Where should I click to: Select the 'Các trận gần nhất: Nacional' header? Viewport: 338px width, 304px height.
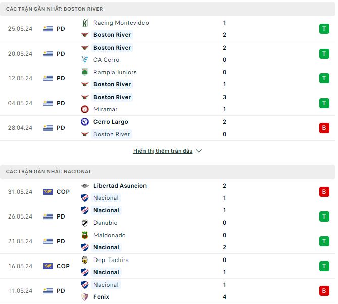coord(49,172)
